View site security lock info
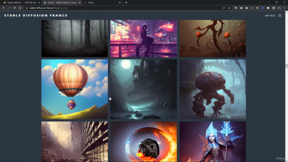Viewport: 288px width, 162px height. click(x=27, y=8)
